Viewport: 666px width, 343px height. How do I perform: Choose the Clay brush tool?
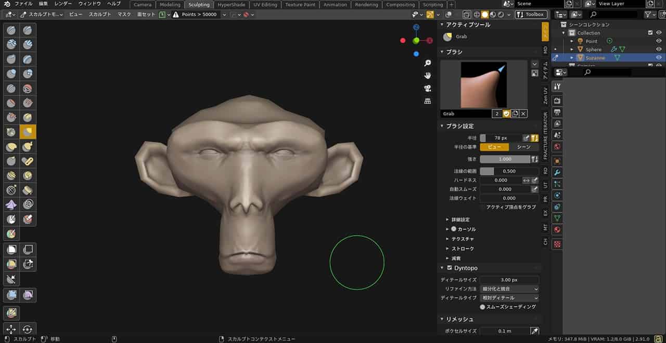[x=11, y=45]
